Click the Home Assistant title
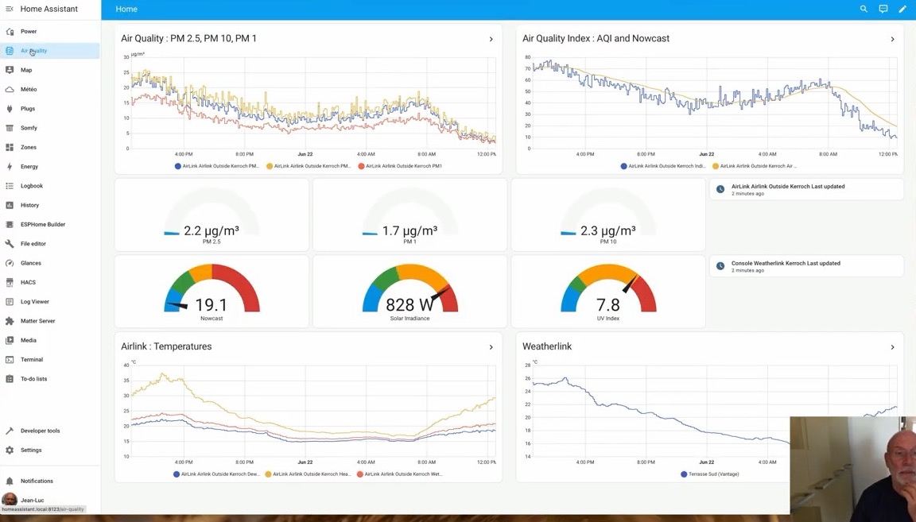Image resolution: width=916 pixels, height=522 pixels. [49, 9]
